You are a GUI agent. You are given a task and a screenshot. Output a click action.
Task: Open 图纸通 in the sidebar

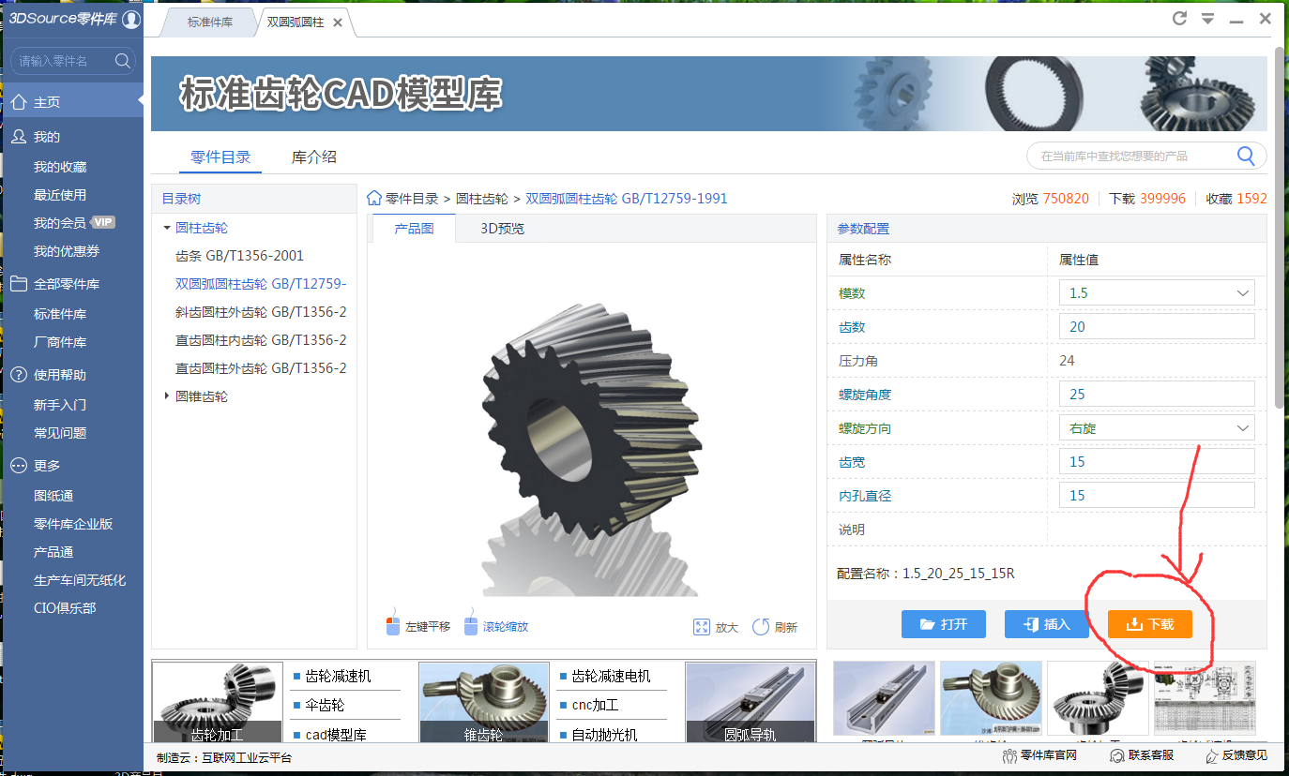53,496
